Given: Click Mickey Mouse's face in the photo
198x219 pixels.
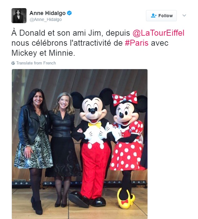Looking at the screenshot, I should (x=93, y=110).
